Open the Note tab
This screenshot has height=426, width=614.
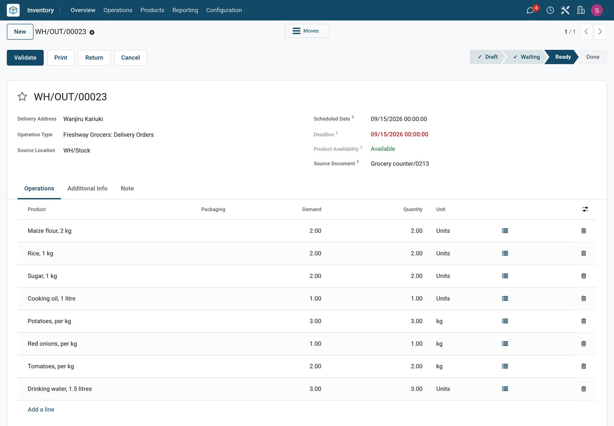127,188
